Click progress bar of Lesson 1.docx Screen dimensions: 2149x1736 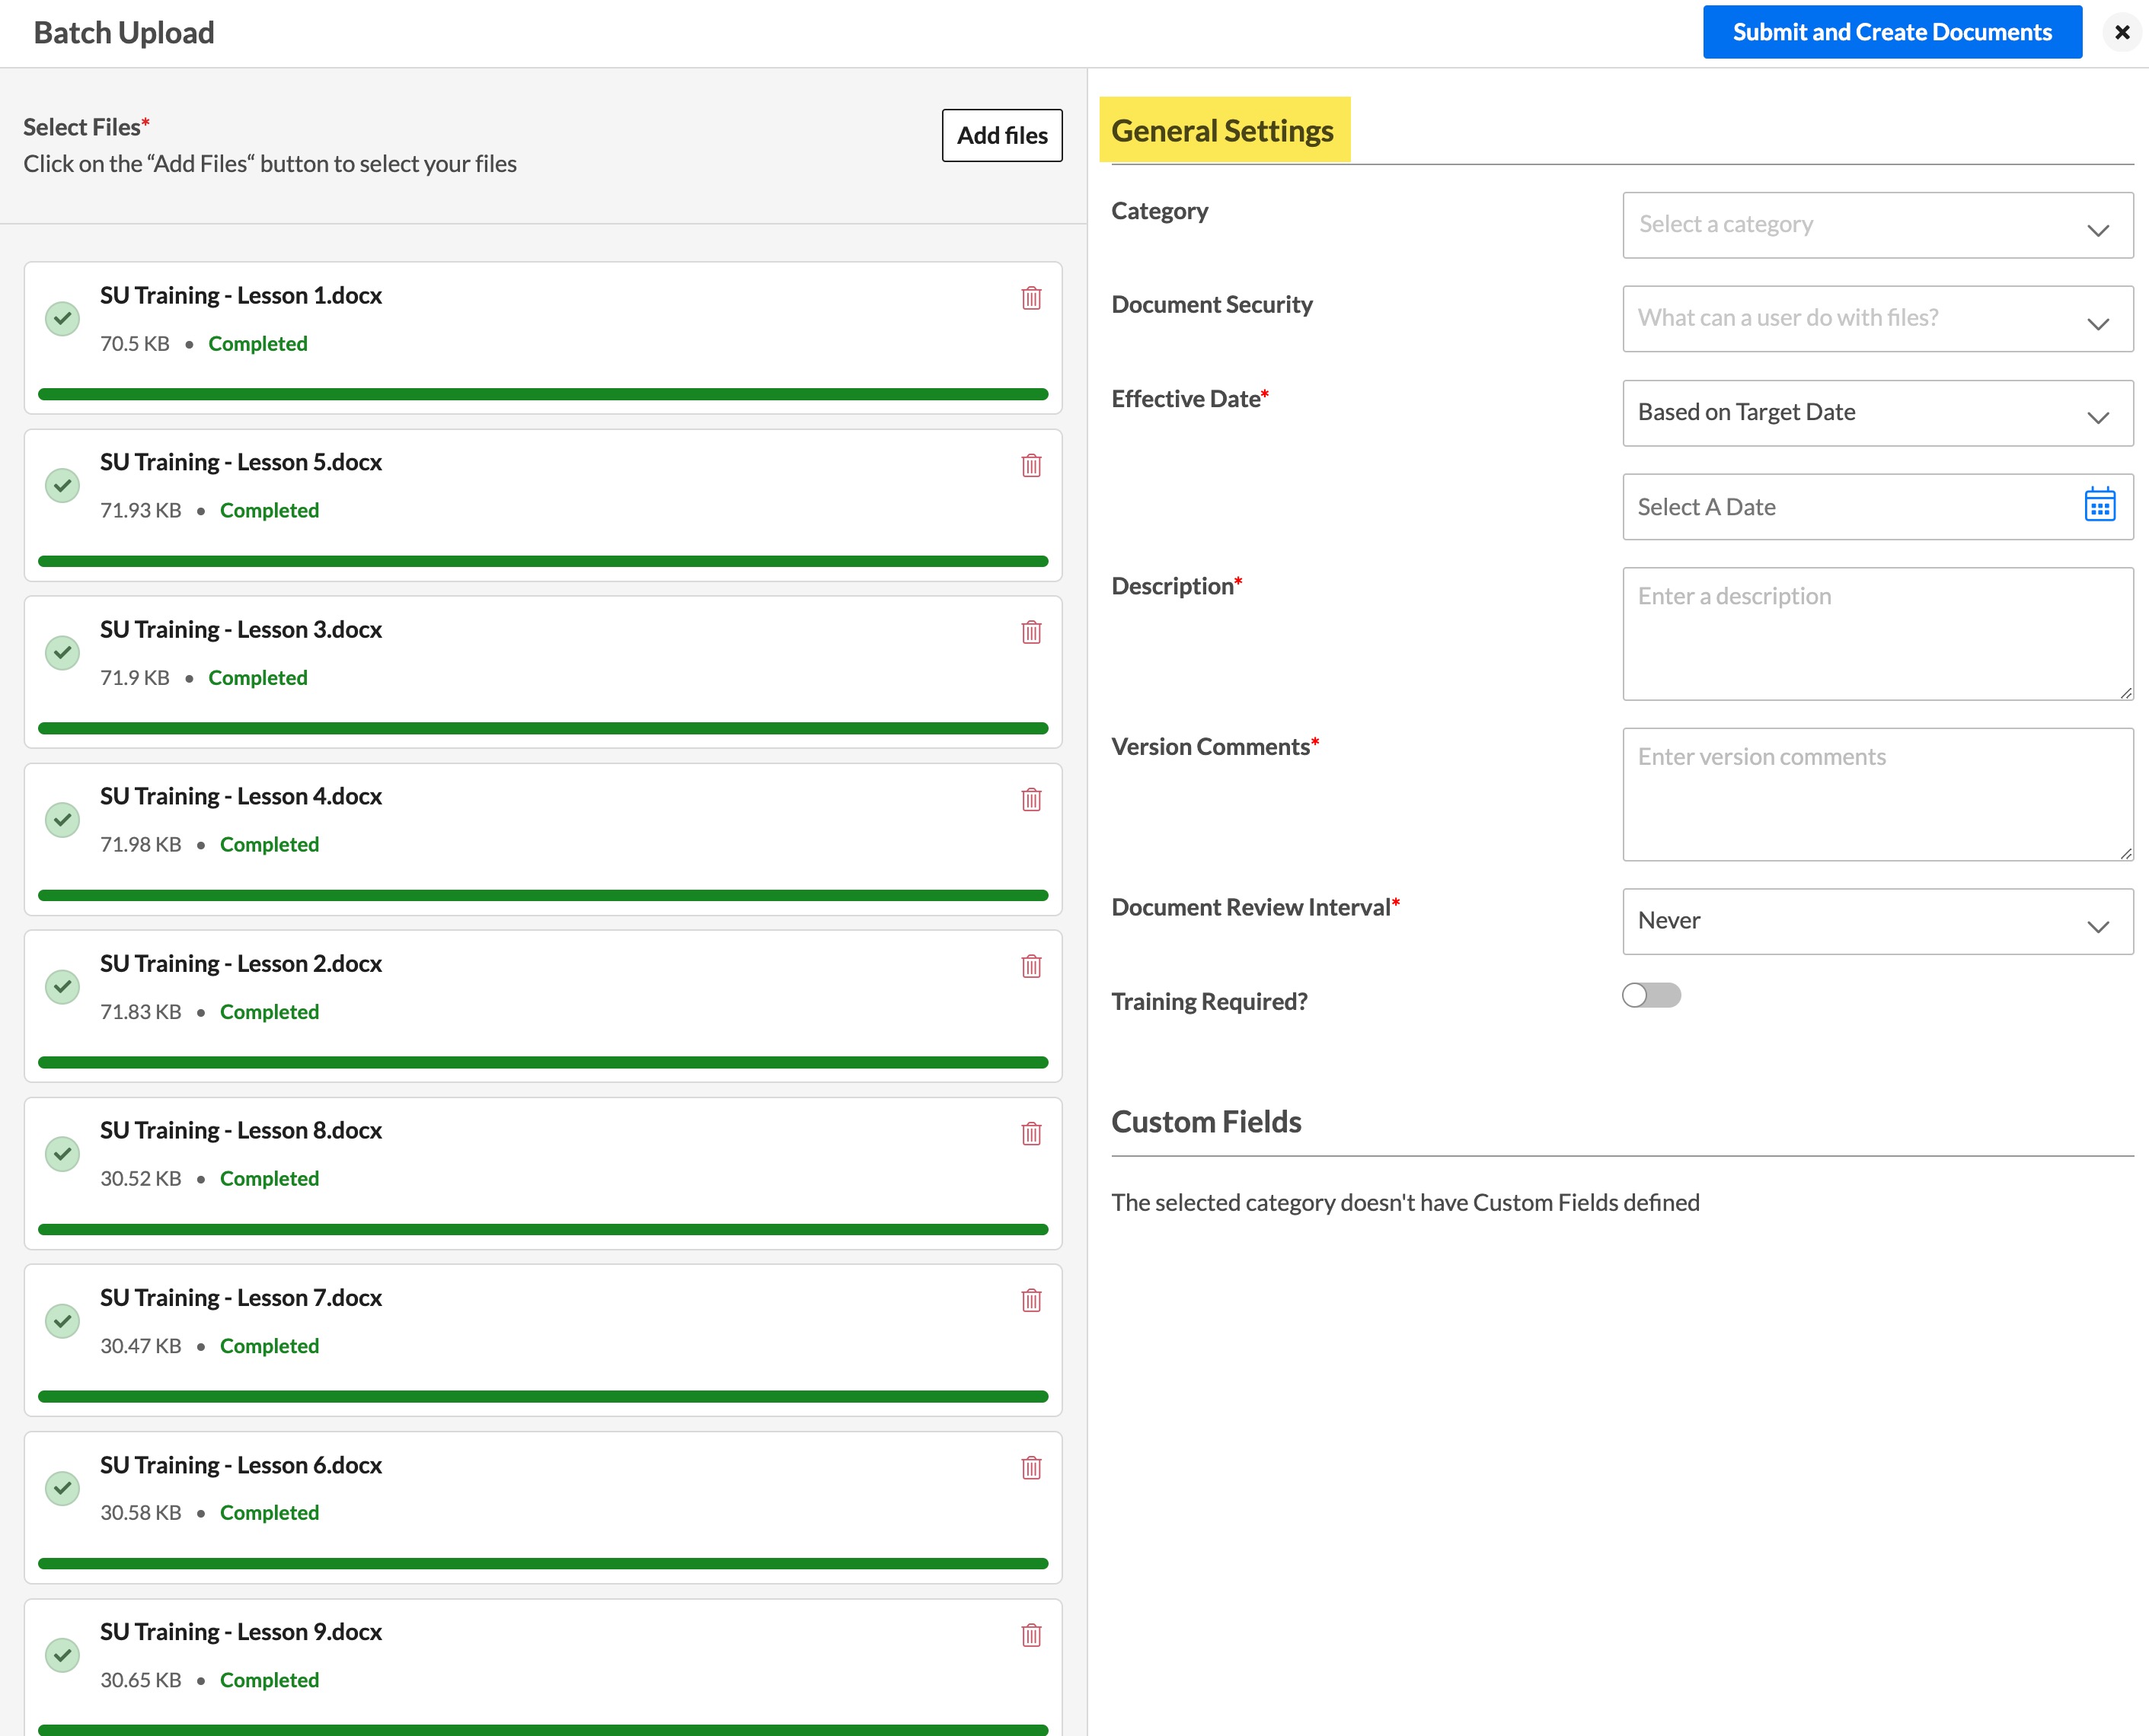(x=543, y=394)
